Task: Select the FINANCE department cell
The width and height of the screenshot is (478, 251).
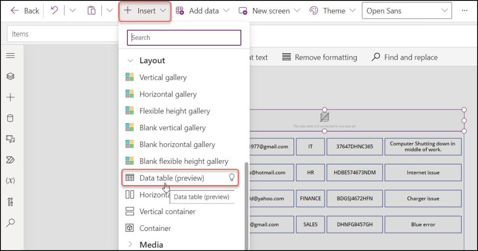Action: pos(310,198)
